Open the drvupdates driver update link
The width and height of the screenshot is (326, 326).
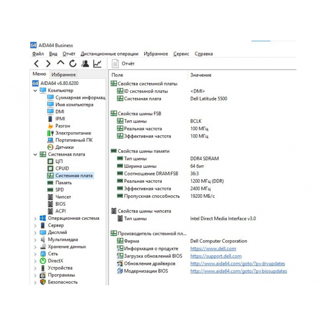click(x=238, y=264)
